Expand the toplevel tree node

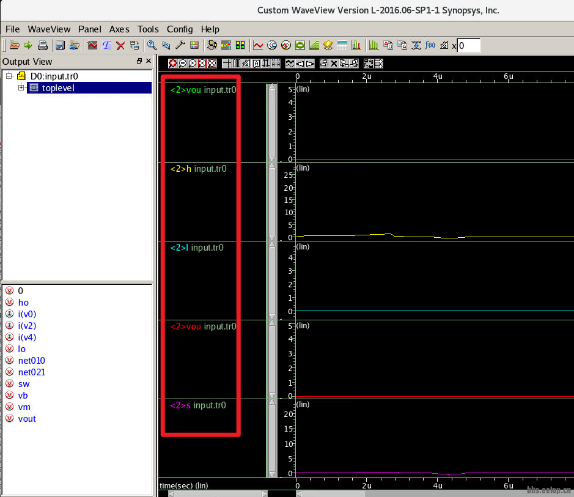21,88
